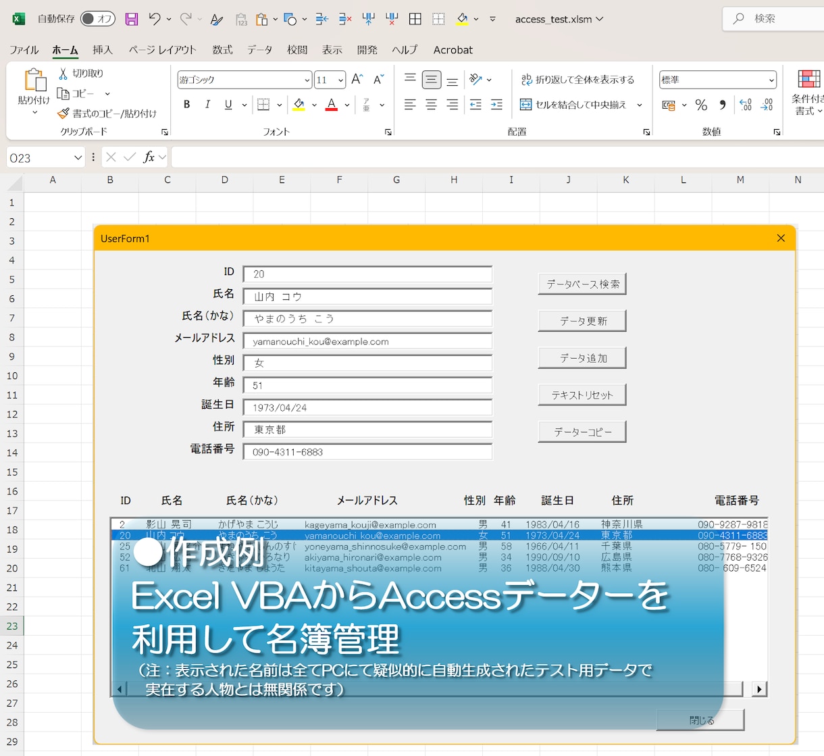Viewport: 824px width, 756px height.
Task: Click the text reset button
Action: click(x=582, y=395)
